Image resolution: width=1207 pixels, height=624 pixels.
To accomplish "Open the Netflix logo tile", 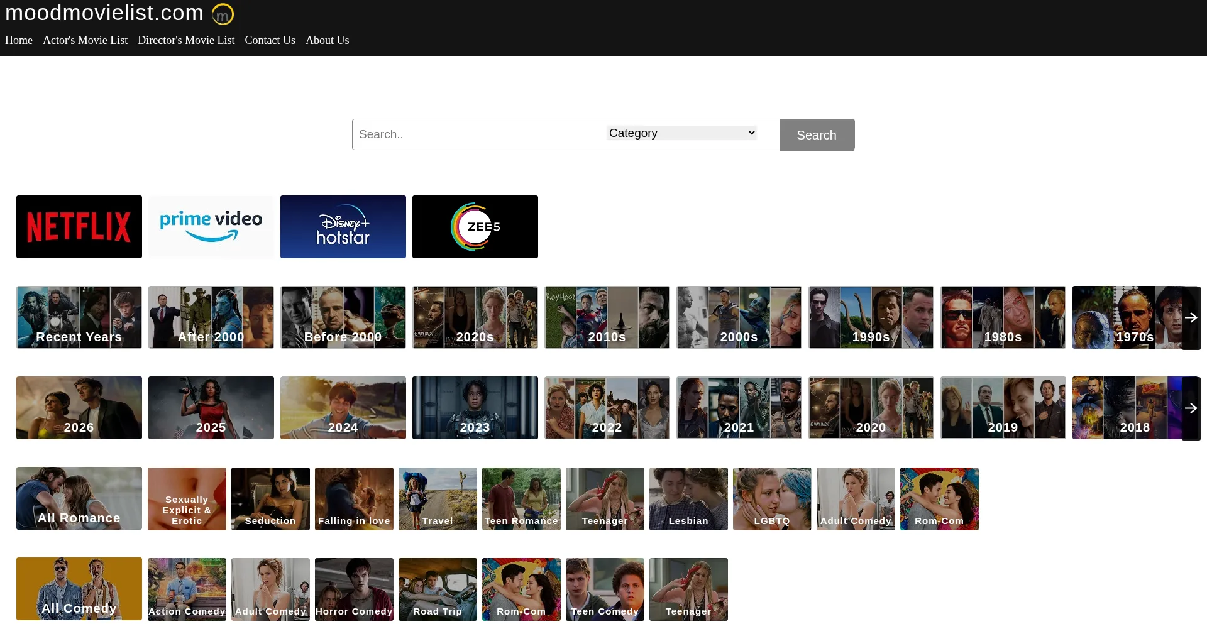I will tap(79, 227).
